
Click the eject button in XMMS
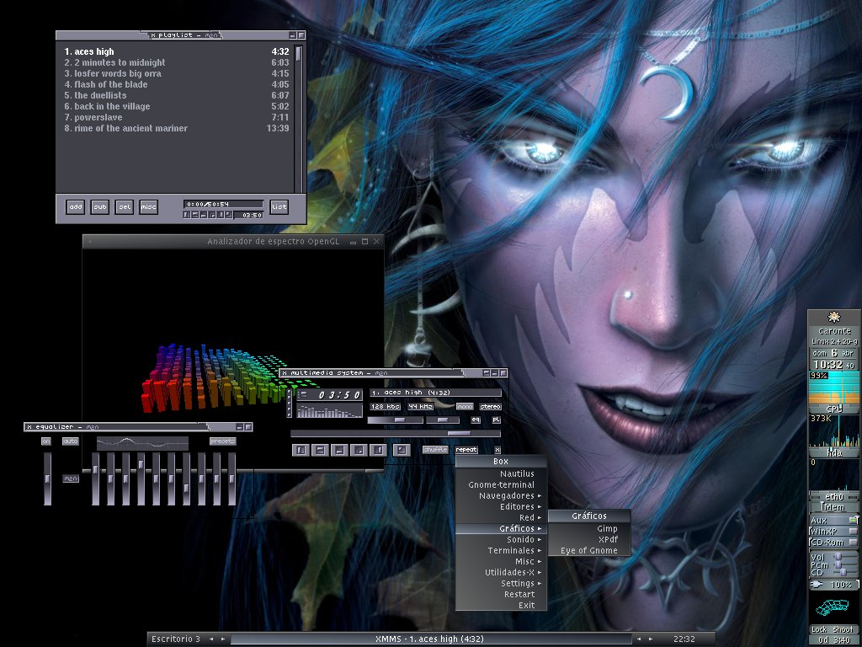point(402,450)
